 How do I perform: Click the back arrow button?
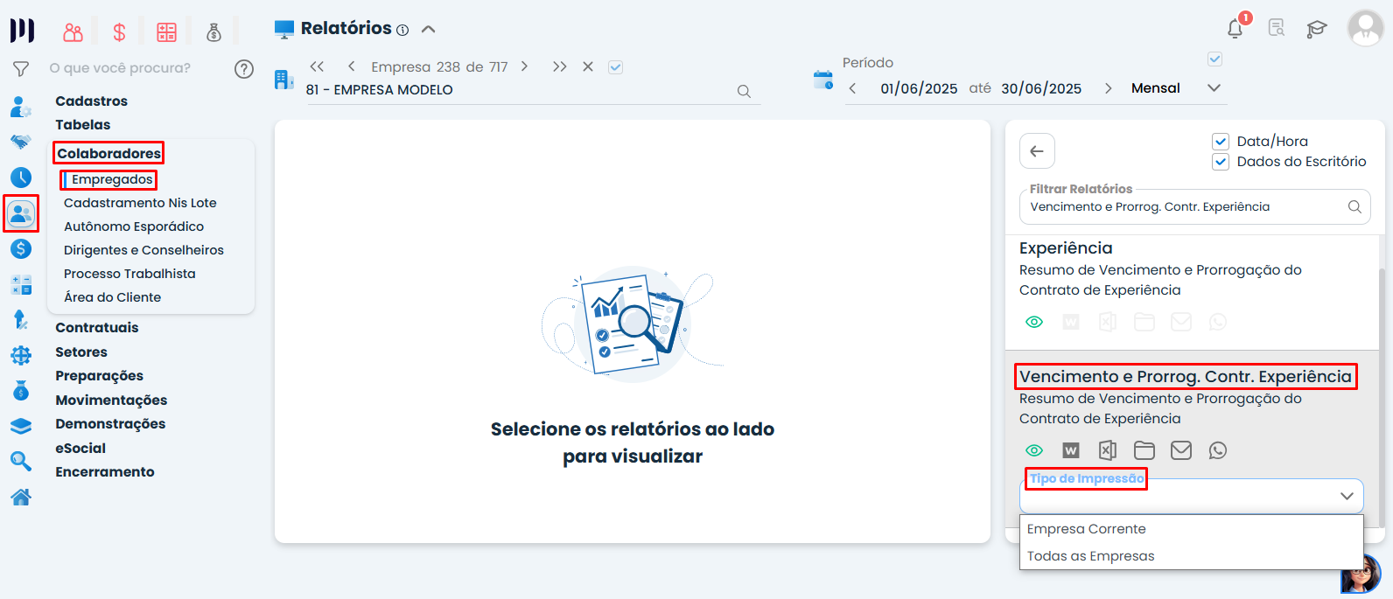[1037, 151]
